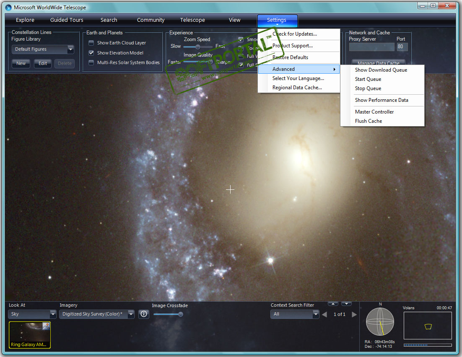Open the Advanced submenu entry
Screen dimensions: 462x357
299,69
